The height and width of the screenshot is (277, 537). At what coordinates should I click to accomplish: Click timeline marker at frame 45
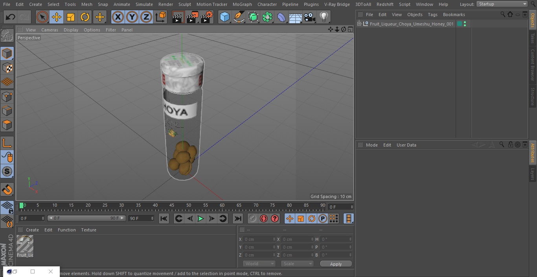pyautogui.click(x=172, y=205)
